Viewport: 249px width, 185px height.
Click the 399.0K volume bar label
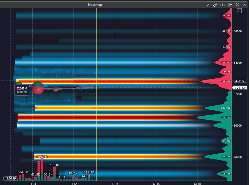[x=42, y=157]
